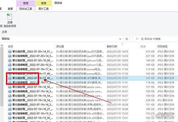The width and height of the screenshot is (178, 122).
Task: Select JPG icon of the 228 KB file
Action: [10, 100]
